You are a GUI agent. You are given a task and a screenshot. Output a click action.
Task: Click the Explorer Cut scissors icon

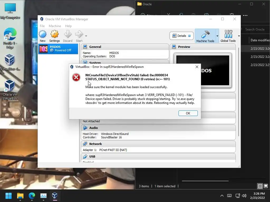click(x=168, y=14)
